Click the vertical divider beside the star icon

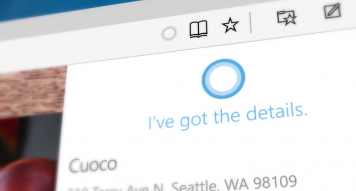(x=251, y=22)
